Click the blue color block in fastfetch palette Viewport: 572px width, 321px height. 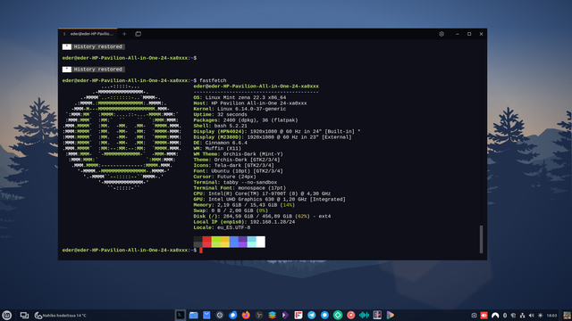[234, 242]
